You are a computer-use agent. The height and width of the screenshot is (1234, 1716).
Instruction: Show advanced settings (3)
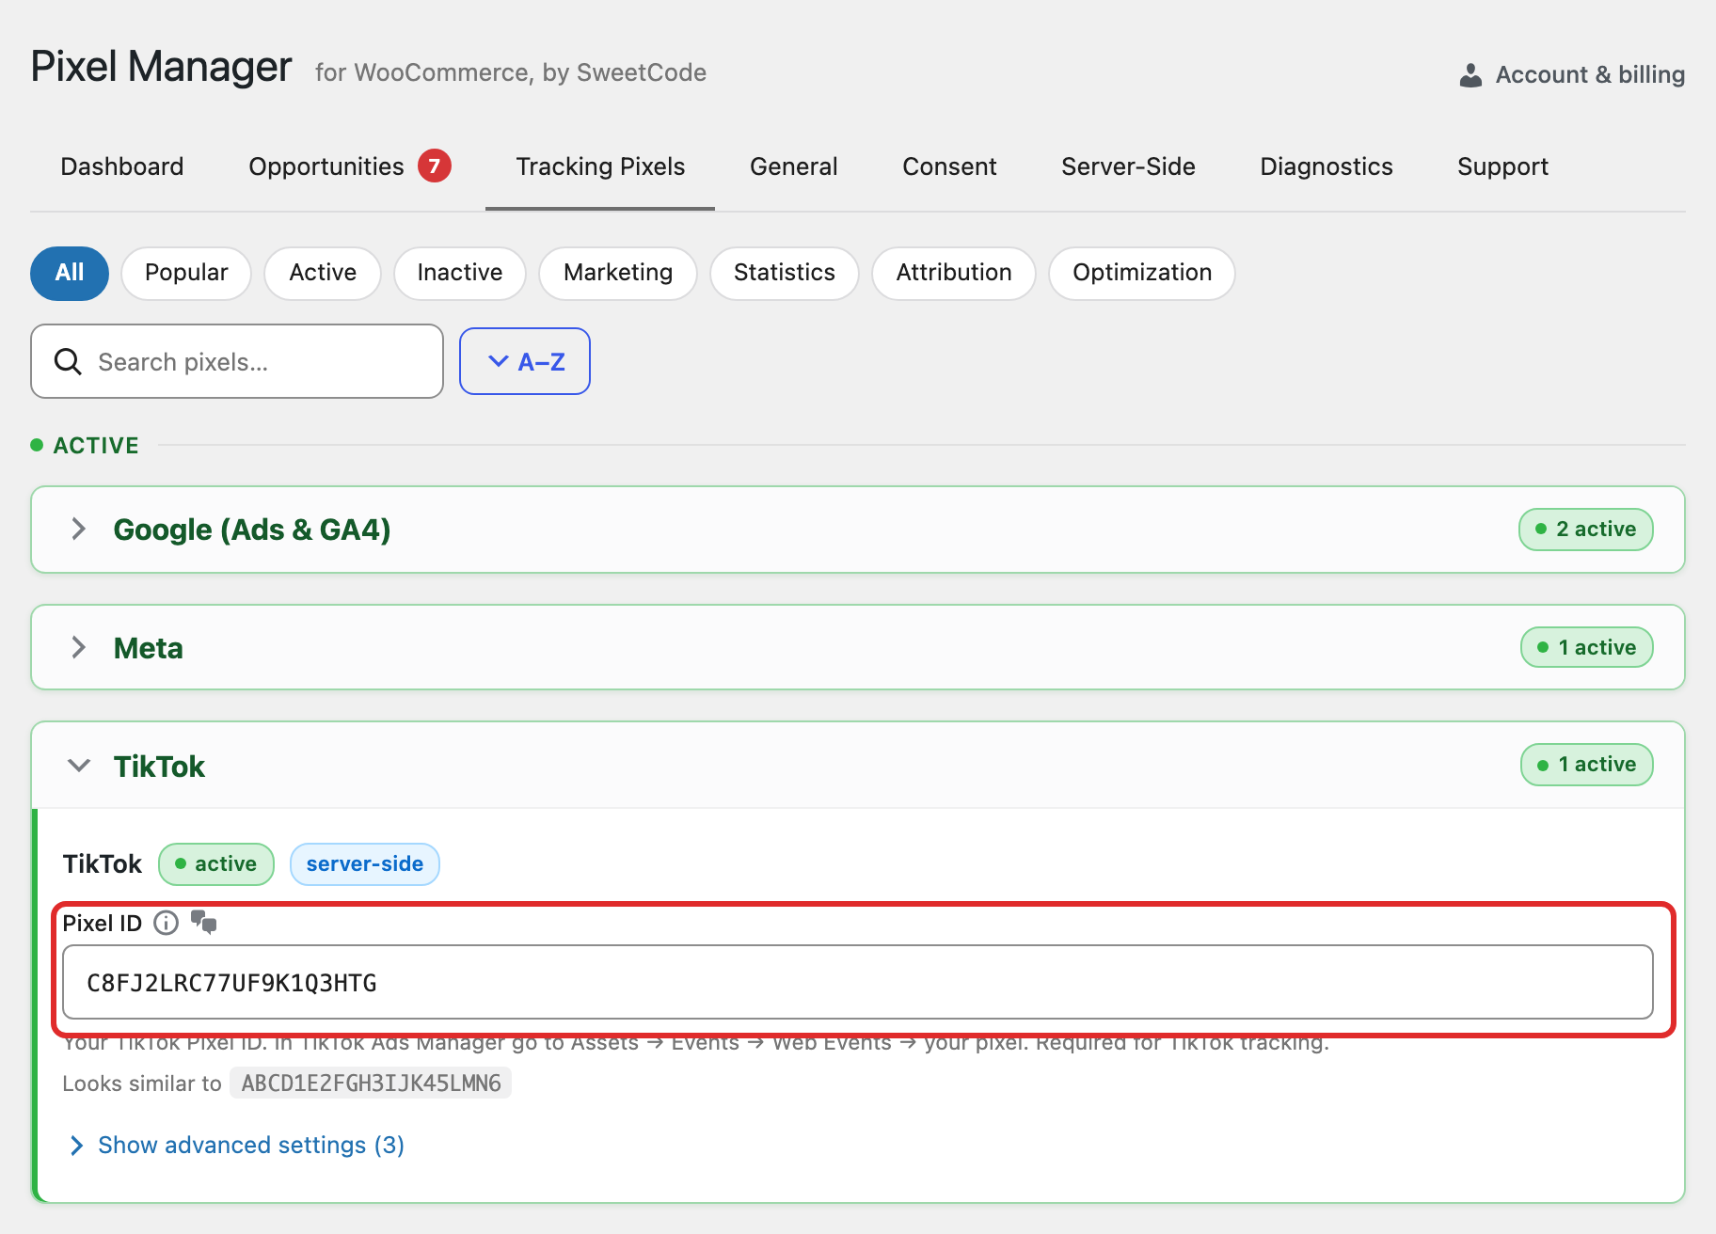coord(238,1145)
